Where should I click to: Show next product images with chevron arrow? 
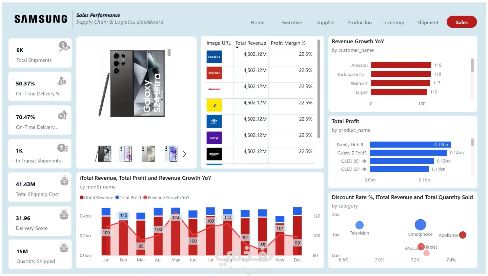click(x=185, y=154)
